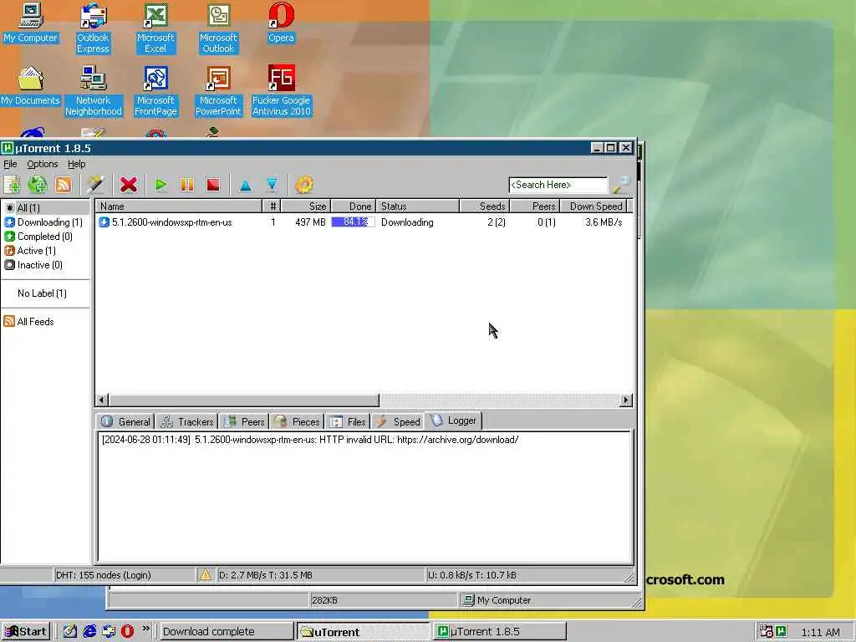Click the Download complete taskbar button
Screen dimensions: 856x642
click(x=226, y=632)
